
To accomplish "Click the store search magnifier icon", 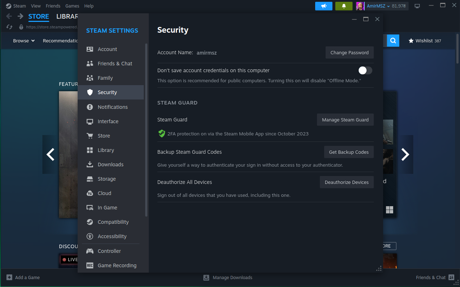I will pyautogui.click(x=393, y=41).
